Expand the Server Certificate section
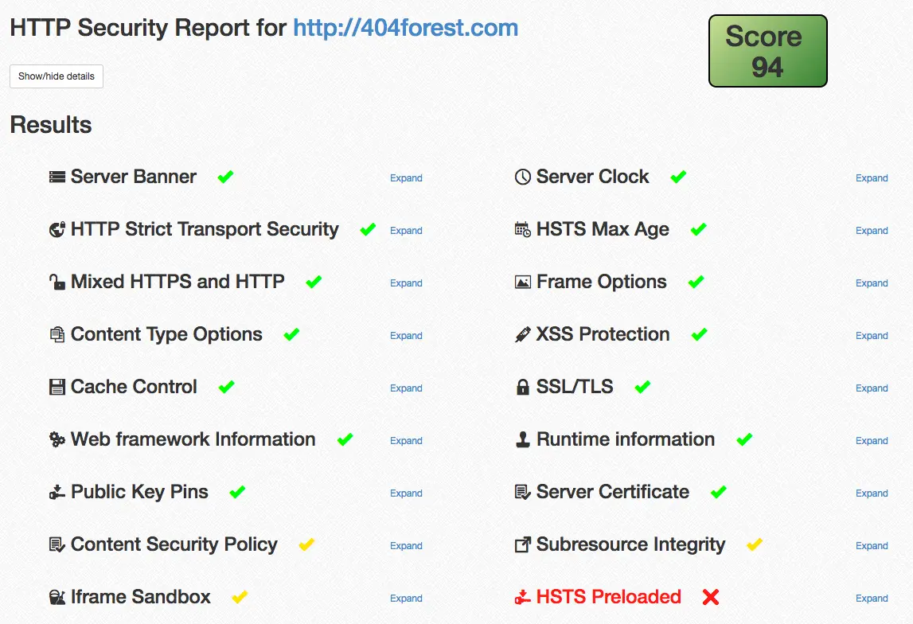Viewport: 913px width, 624px height. pos(872,493)
